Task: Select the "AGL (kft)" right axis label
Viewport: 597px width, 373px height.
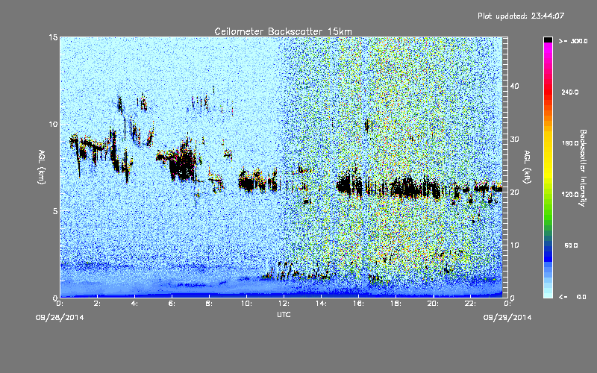Action: coord(528,166)
